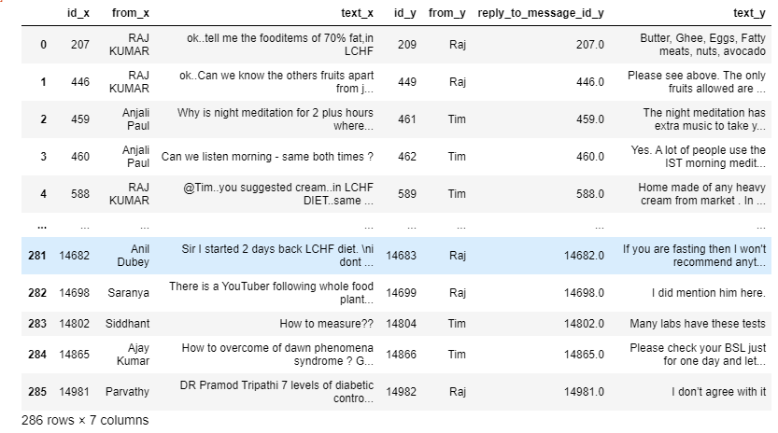Viewport: 778px width, 433px height.
Task: Click from_x cell 'Parvathy'
Action: pos(127,391)
